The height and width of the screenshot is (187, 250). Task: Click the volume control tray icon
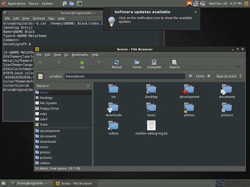[x=202, y=3]
